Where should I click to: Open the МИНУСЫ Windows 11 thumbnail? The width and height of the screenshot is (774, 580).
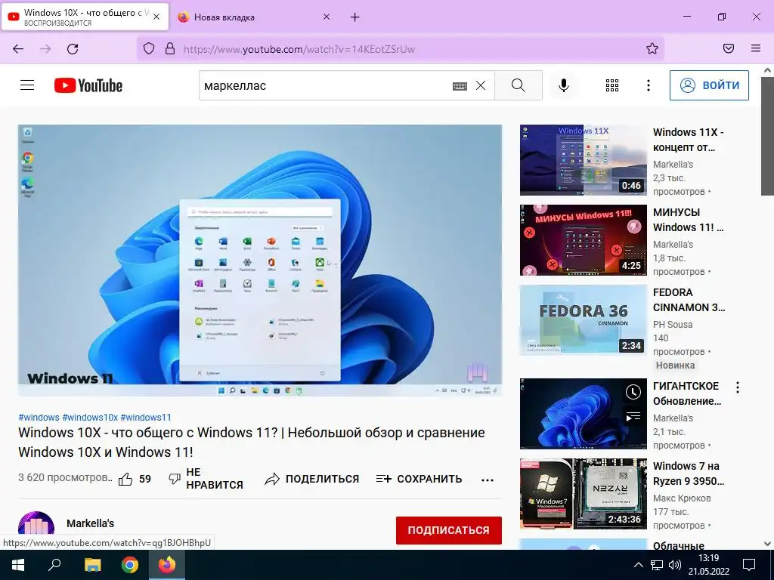pos(583,240)
